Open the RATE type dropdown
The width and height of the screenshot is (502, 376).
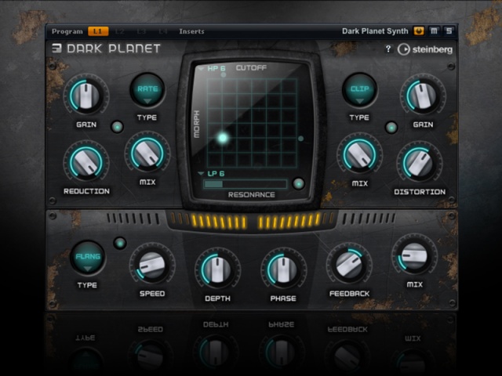coord(147,90)
